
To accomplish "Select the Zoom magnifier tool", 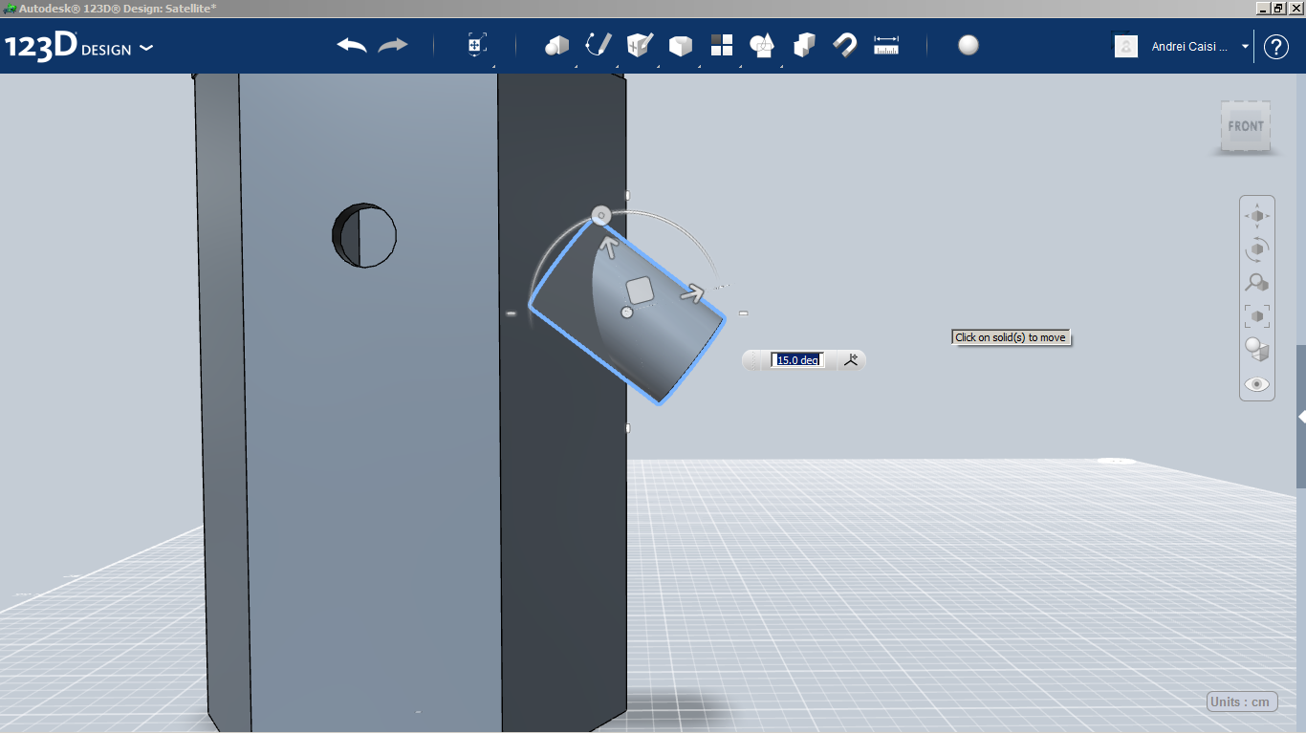I will 1257,283.
